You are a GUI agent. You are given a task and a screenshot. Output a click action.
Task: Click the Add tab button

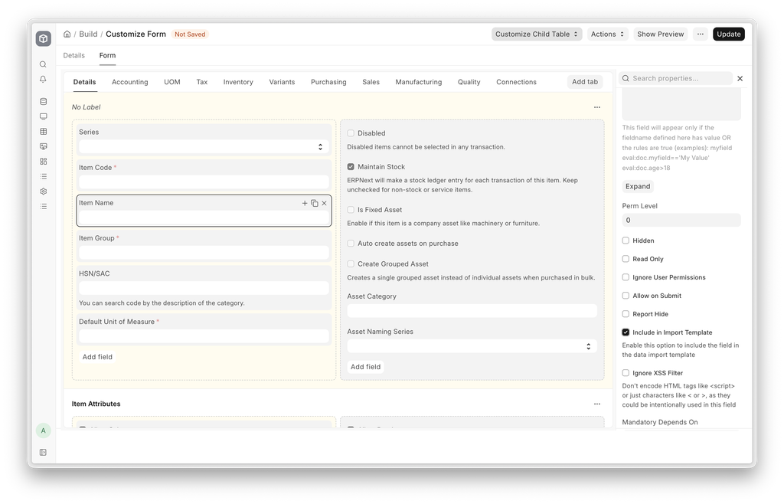click(584, 82)
